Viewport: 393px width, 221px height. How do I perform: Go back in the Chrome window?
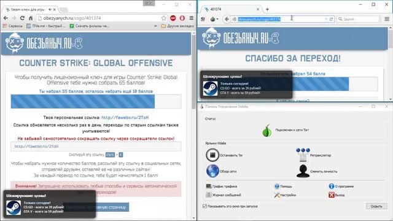(6, 18)
